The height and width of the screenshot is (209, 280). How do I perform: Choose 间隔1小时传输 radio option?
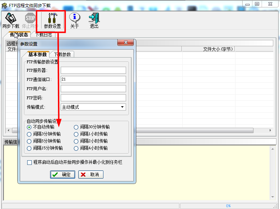click(76, 134)
